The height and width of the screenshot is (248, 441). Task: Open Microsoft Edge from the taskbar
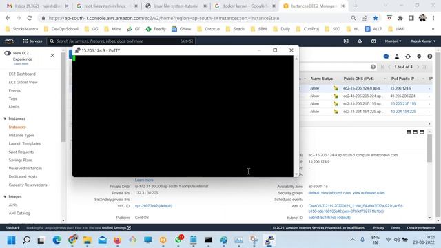pos(57,240)
